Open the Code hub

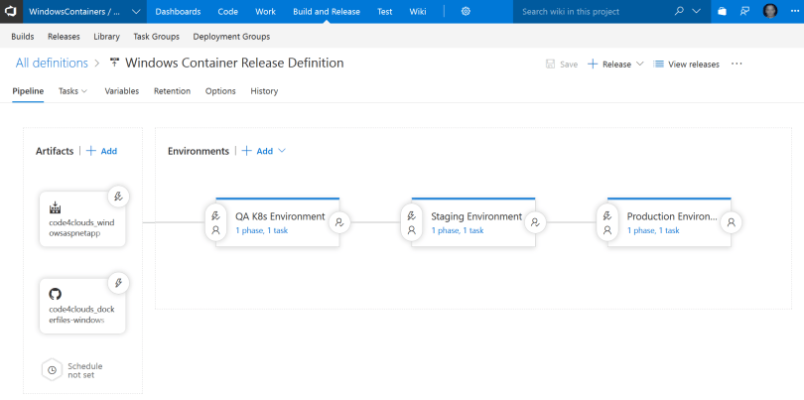pos(227,11)
